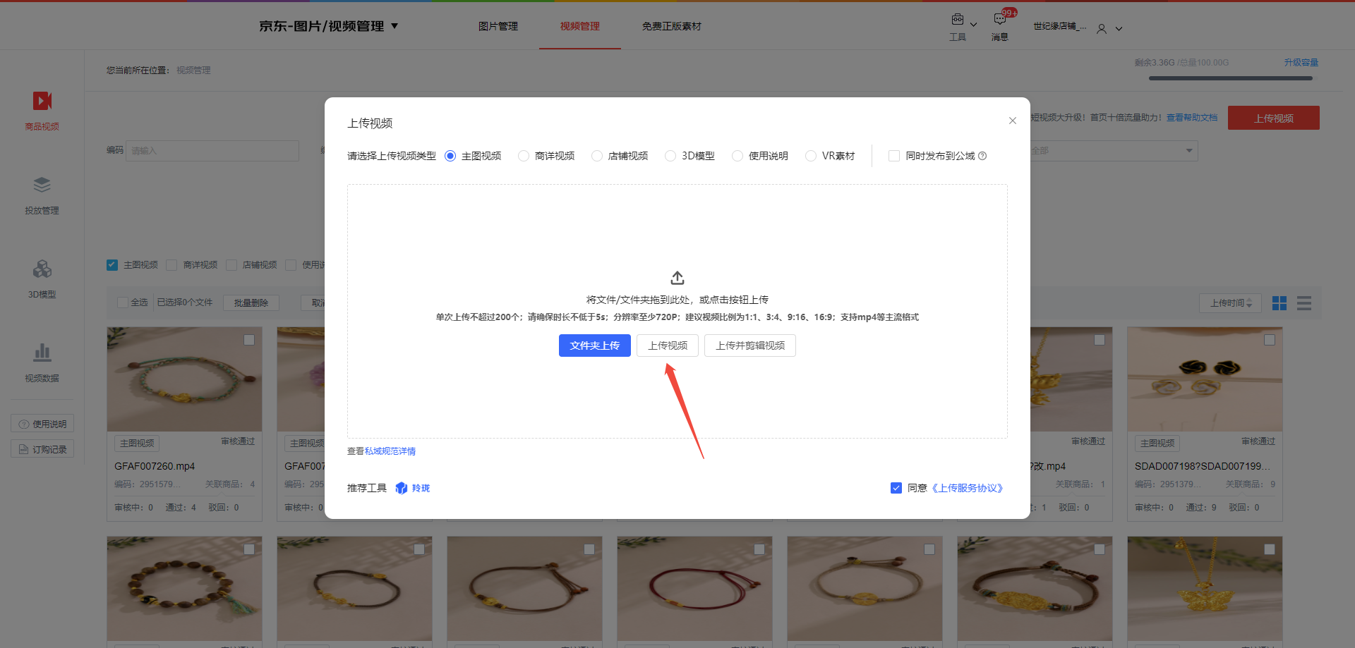Screen dimensions: 1355x648
Task: Open 投放管理 from the sidebar
Action: pyautogui.click(x=42, y=185)
